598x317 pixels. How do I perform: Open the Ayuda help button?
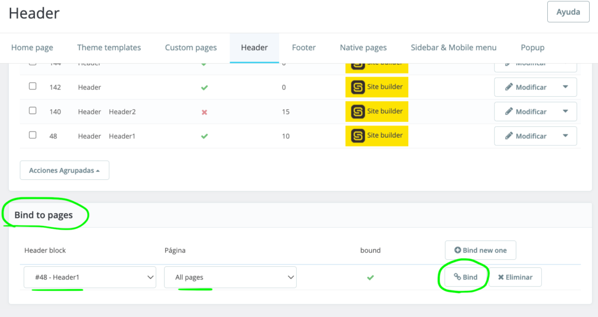click(x=568, y=12)
